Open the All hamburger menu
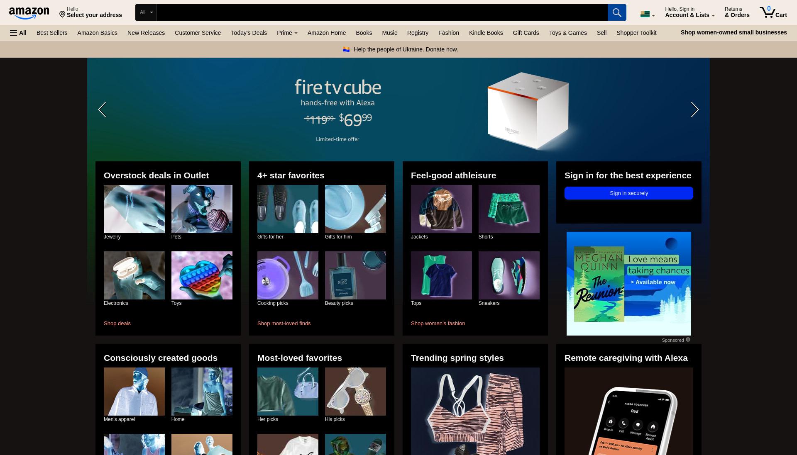Image resolution: width=797 pixels, height=455 pixels. point(18,33)
